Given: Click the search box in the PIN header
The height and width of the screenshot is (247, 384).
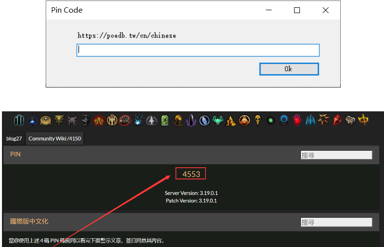Looking at the screenshot, I should pyautogui.click(x=336, y=155).
